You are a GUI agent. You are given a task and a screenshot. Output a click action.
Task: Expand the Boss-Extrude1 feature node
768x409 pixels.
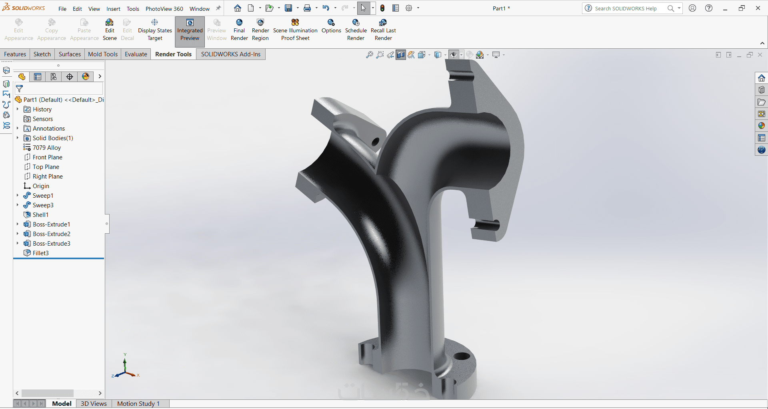coord(18,224)
